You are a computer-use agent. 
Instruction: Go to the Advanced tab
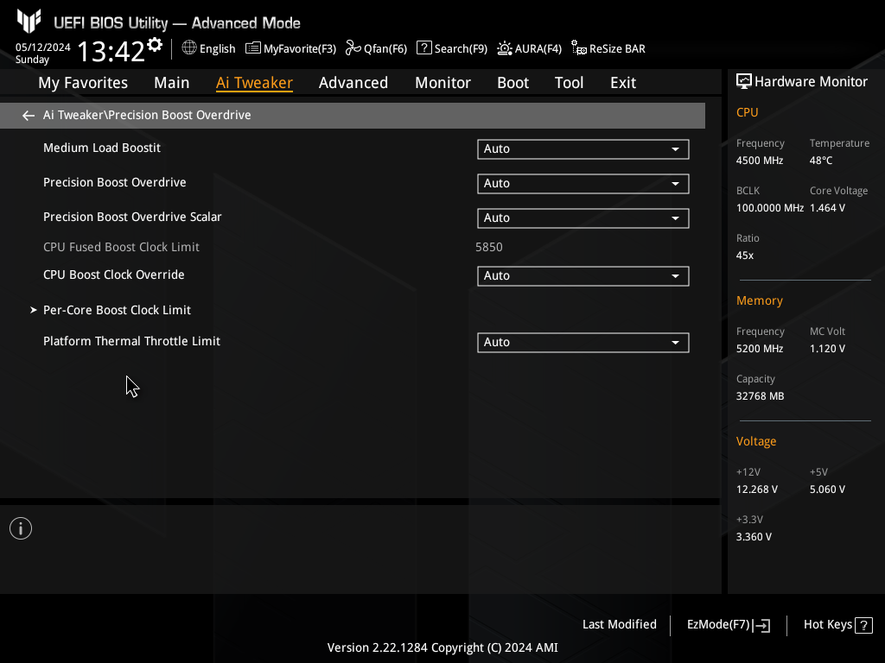pos(353,83)
